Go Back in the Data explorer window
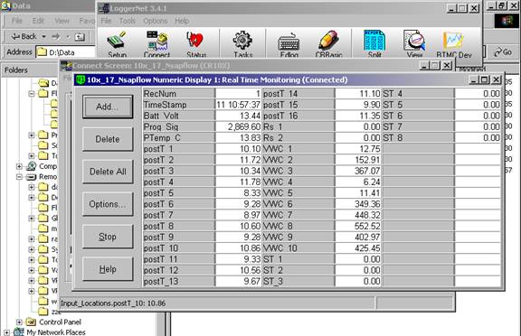This screenshot has height=336, width=521. [x=24, y=36]
